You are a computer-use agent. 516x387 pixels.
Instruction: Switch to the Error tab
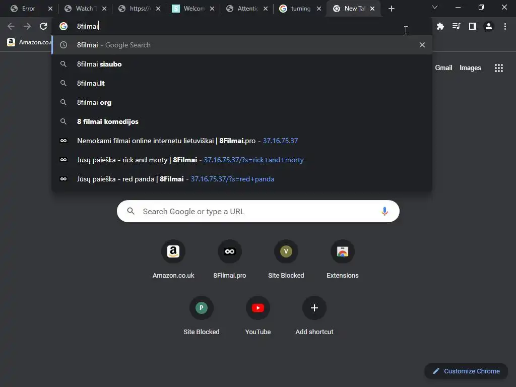click(x=29, y=9)
